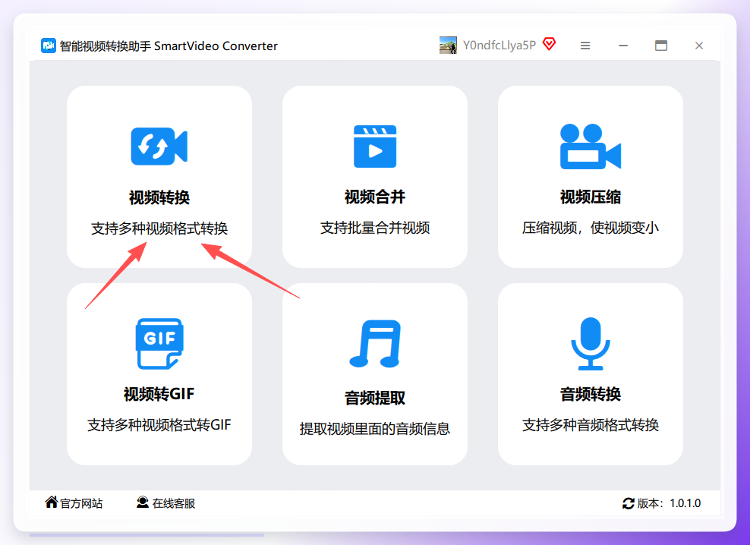750x545 pixels.
Task: Open the video conversion camera icon
Action: point(159,146)
